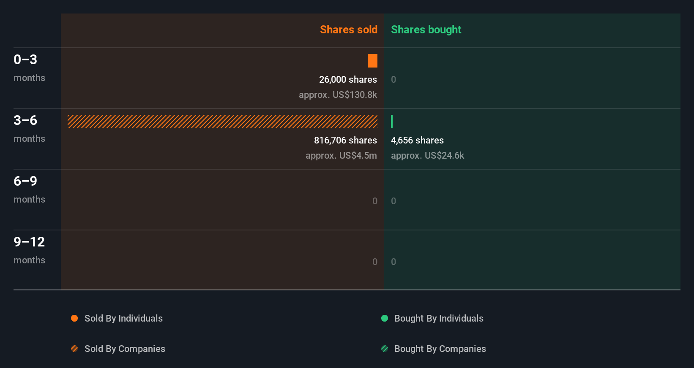Click the approx. US$24.6k value text
The width and height of the screenshot is (694, 368).
tap(427, 155)
